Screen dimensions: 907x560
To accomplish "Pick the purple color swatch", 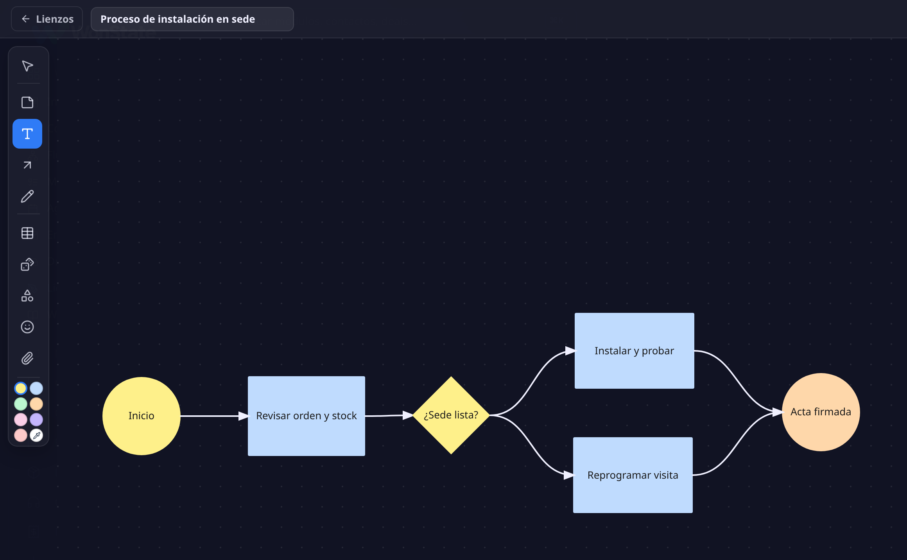I will (36, 420).
